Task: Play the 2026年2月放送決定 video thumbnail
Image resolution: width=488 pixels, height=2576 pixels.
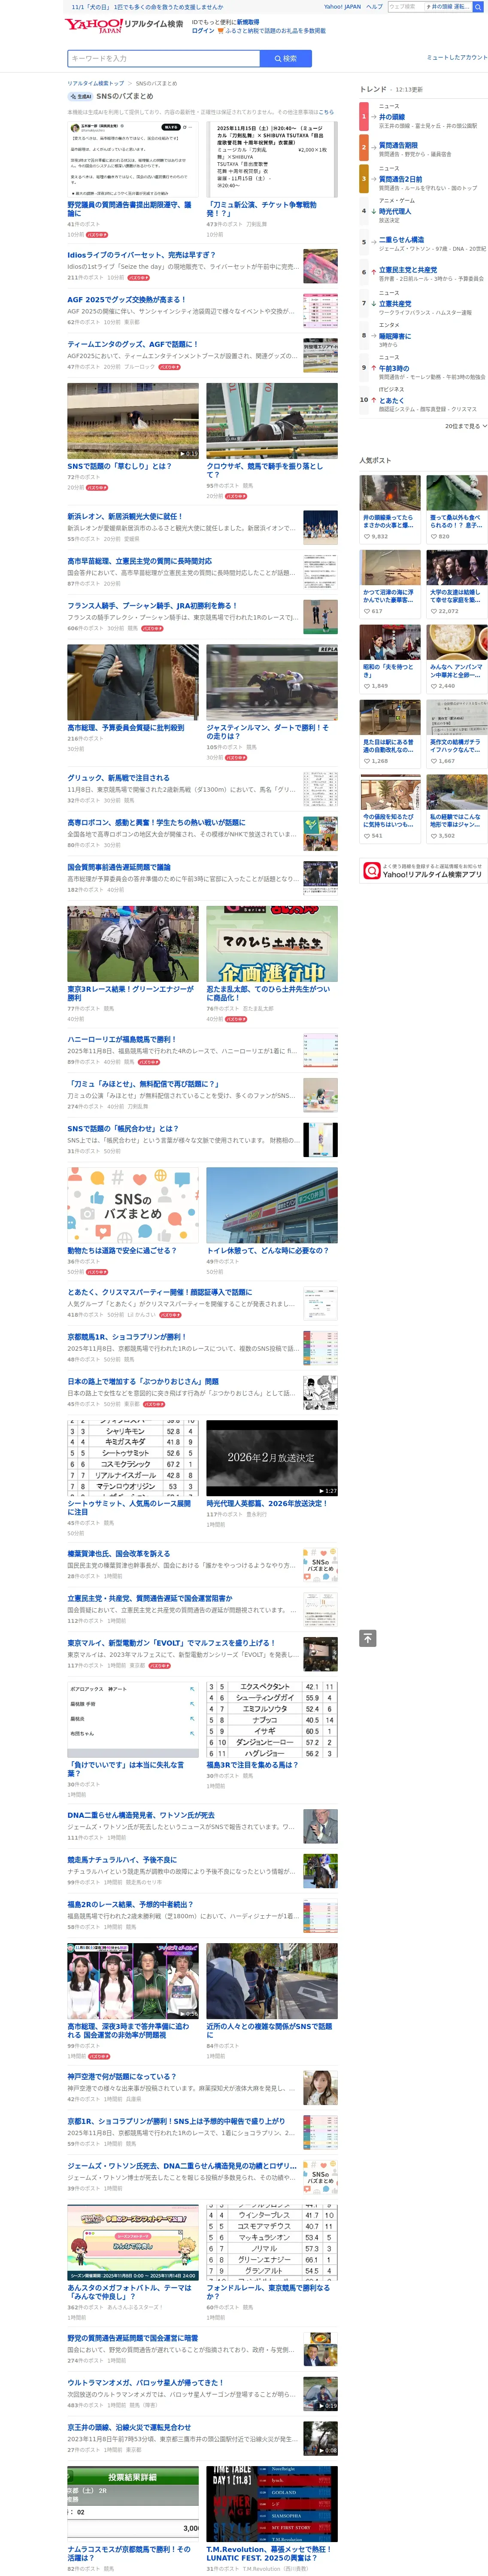Action: click(272, 1458)
